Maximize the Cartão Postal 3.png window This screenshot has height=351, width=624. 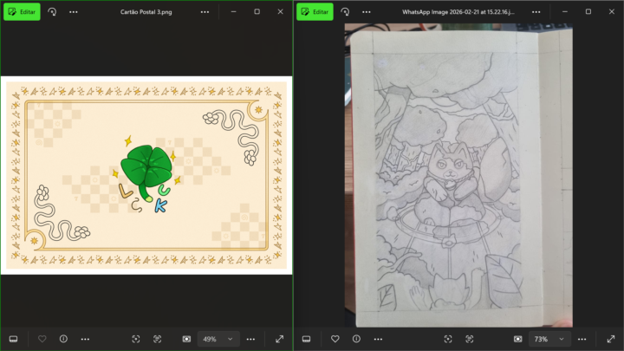pyautogui.click(x=257, y=11)
